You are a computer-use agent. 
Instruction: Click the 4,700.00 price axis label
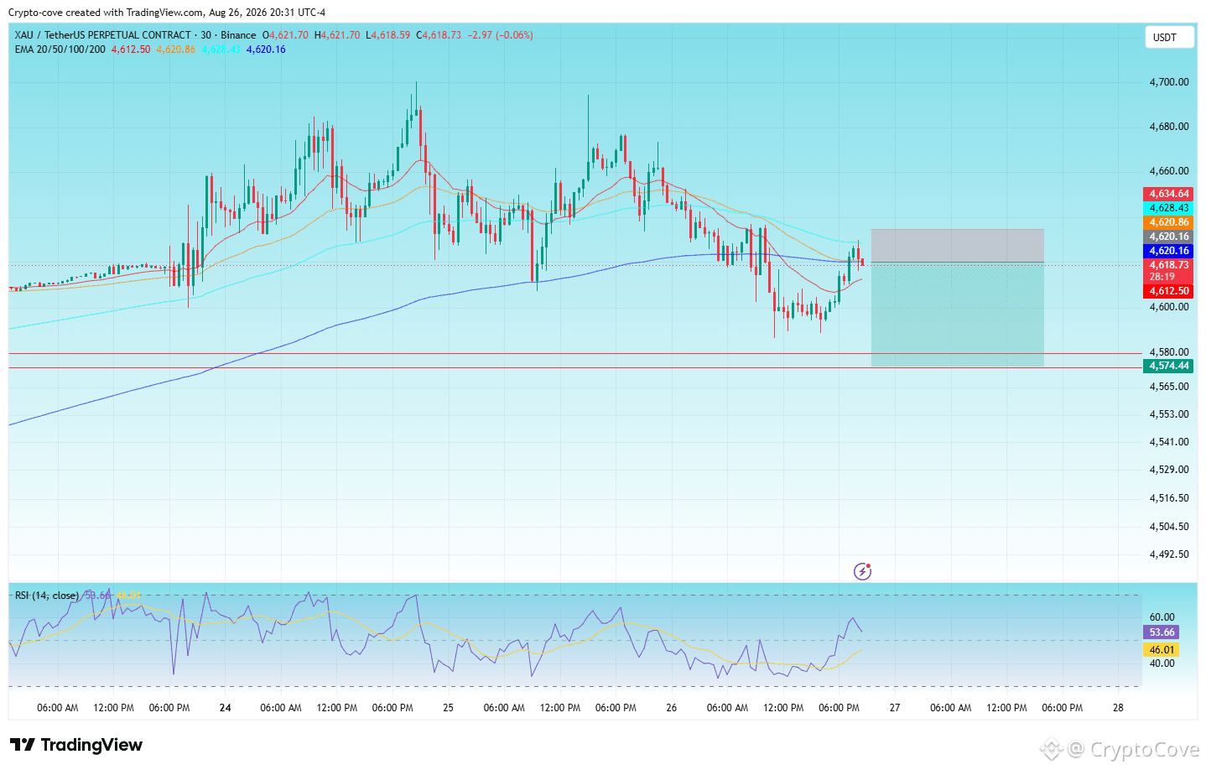tap(1169, 82)
